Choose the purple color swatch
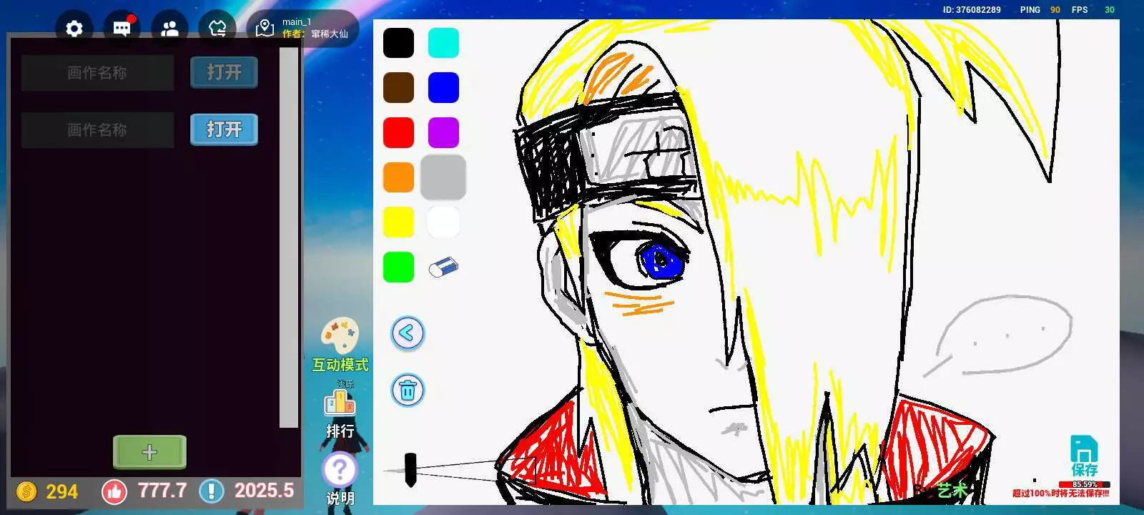This screenshot has width=1144, height=515. [x=443, y=132]
